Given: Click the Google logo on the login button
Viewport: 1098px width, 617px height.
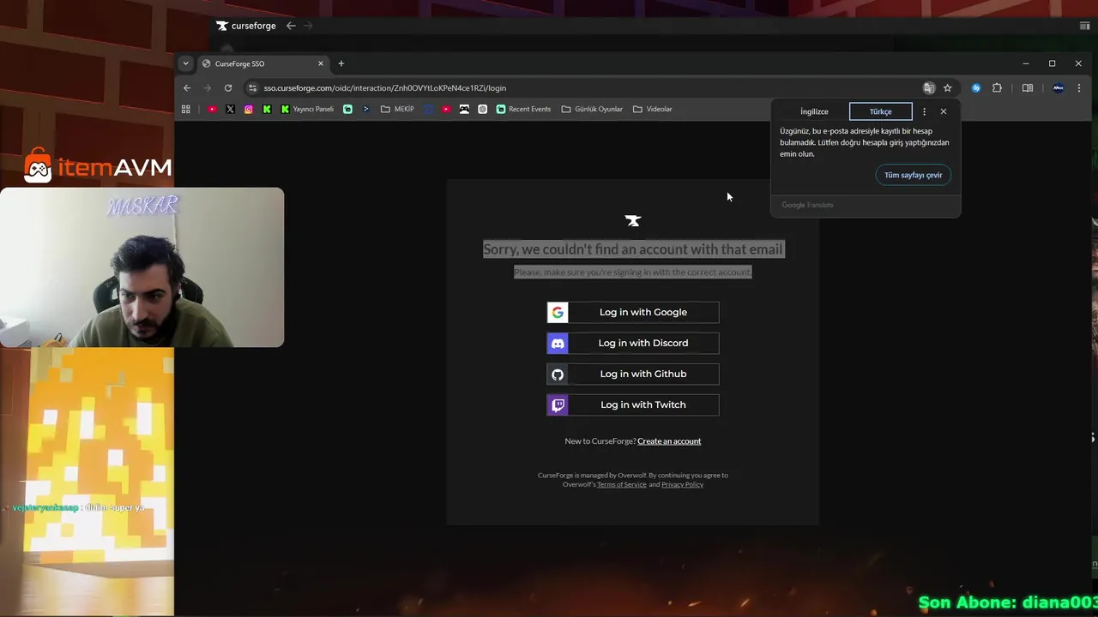Looking at the screenshot, I should (558, 313).
